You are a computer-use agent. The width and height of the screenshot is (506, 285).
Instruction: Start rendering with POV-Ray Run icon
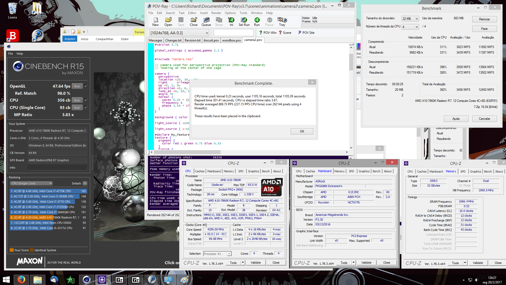point(257,22)
